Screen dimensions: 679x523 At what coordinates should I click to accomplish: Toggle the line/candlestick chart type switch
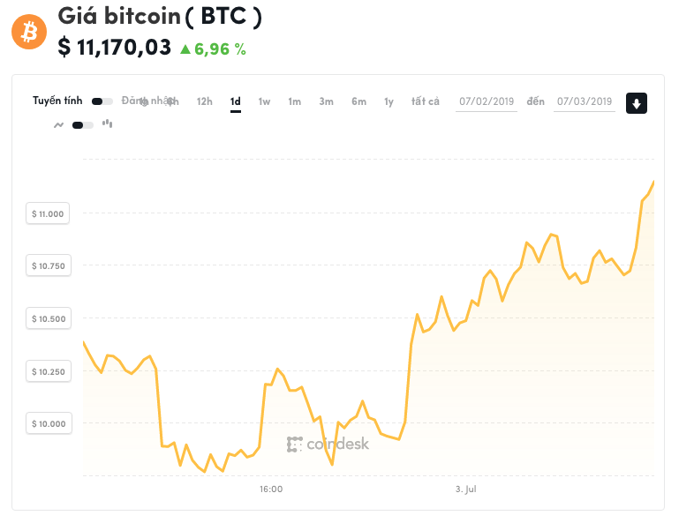[83, 125]
